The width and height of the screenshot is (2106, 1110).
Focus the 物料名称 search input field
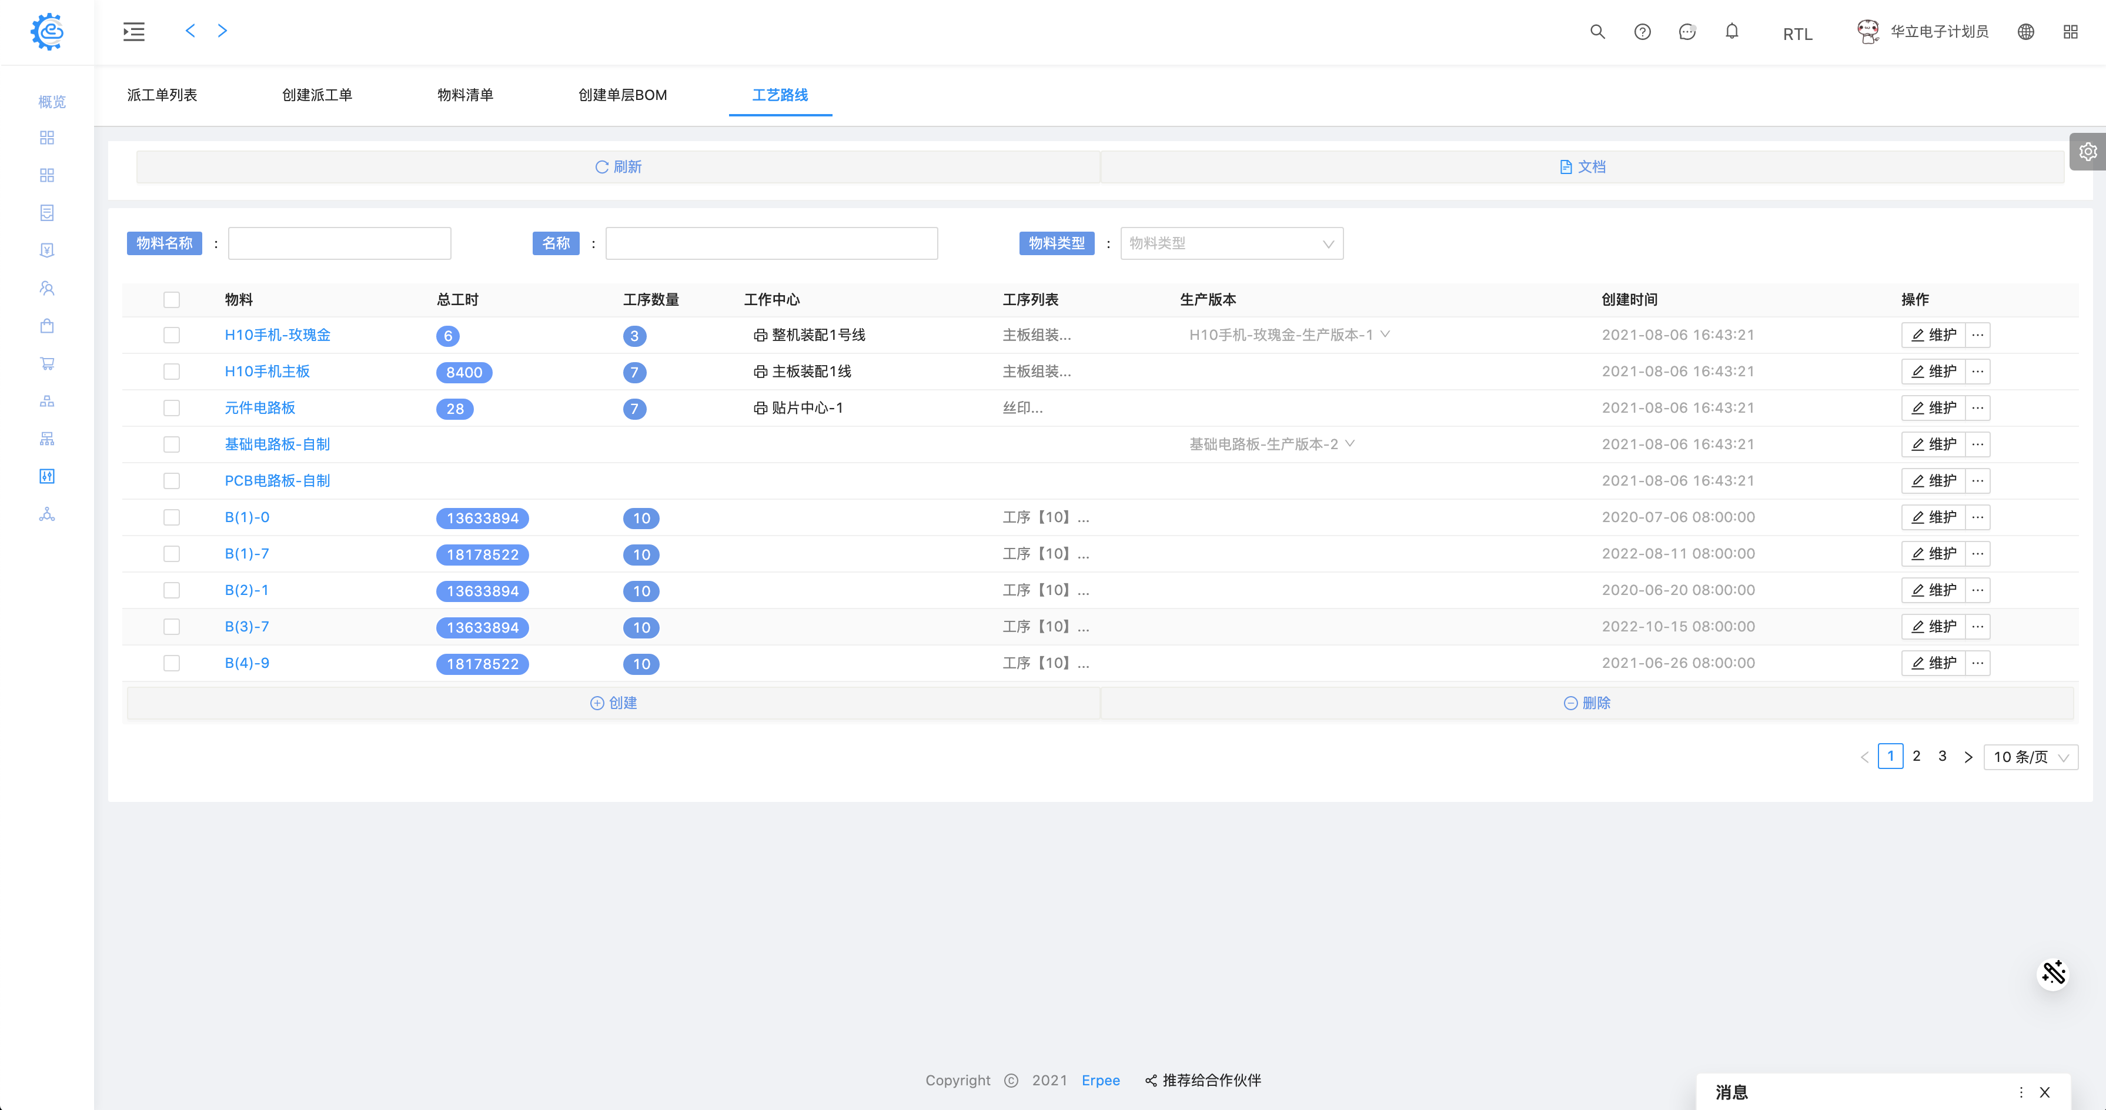coord(339,243)
